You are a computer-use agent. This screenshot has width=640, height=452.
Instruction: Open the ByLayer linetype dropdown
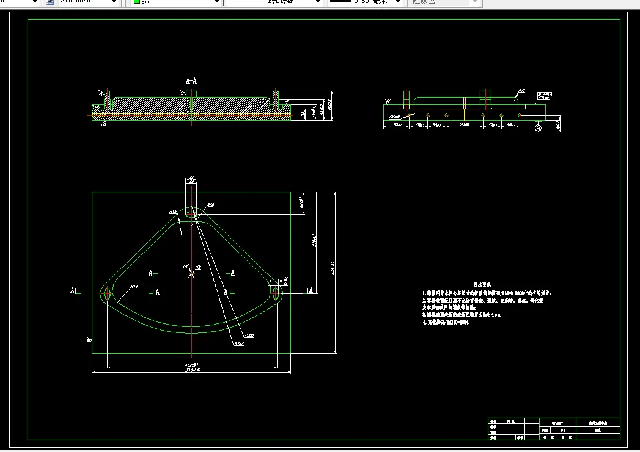pyautogui.click(x=274, y=2)
